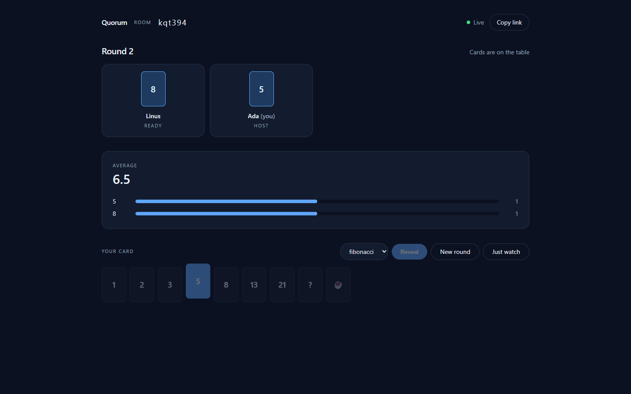Image resolution: width=631 pixels, height=394 pixels.
Task: Deselect the highlighted 5 card in your hand
Action: pos(198,281)
